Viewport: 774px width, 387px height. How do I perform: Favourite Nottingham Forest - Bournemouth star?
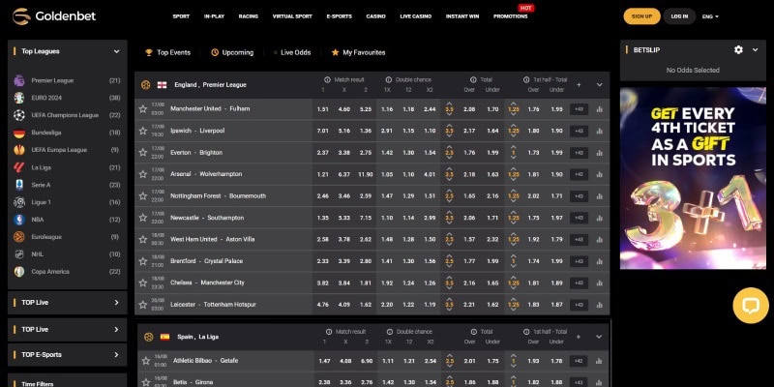tap(143, 195)
